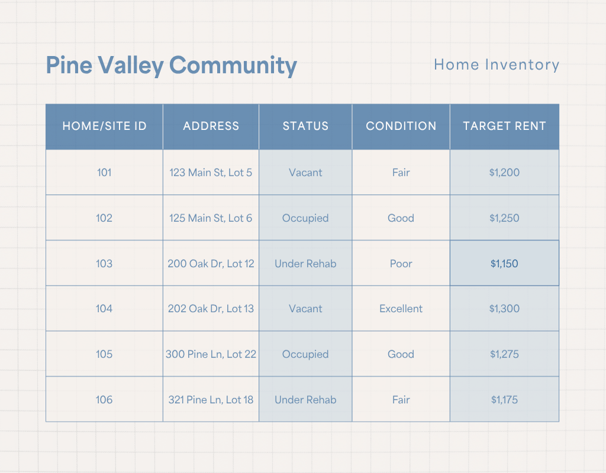Select the CONDITION column header
Screen dimensions: 606x473
click(401, 127)
